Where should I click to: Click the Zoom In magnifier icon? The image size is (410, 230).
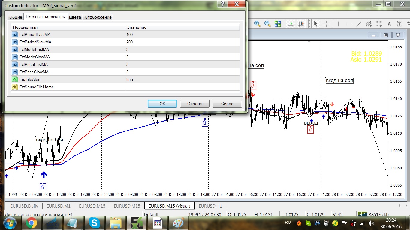pyautogui.click(x=257, y=24)
